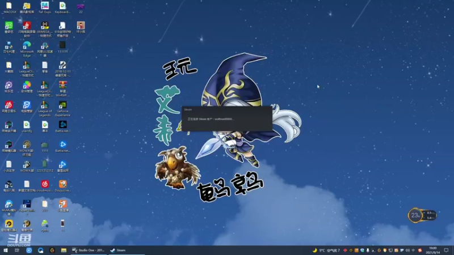Open the orange G taskbar icon
Image resolution: width=454 pixels, height=255 pixels.
click(x=52, y=250)
